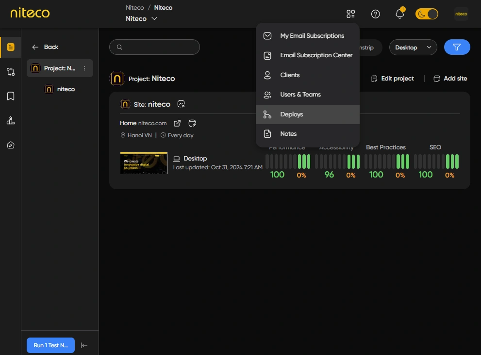This screenshot has height=355, width=481.
Task: Click Add site
Action: [x=450, y=79]
